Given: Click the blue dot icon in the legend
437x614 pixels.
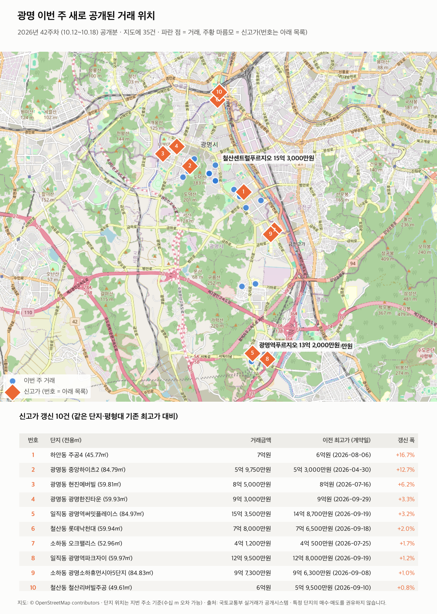Looking at the screenshot, I should click(x=13, y=381).
